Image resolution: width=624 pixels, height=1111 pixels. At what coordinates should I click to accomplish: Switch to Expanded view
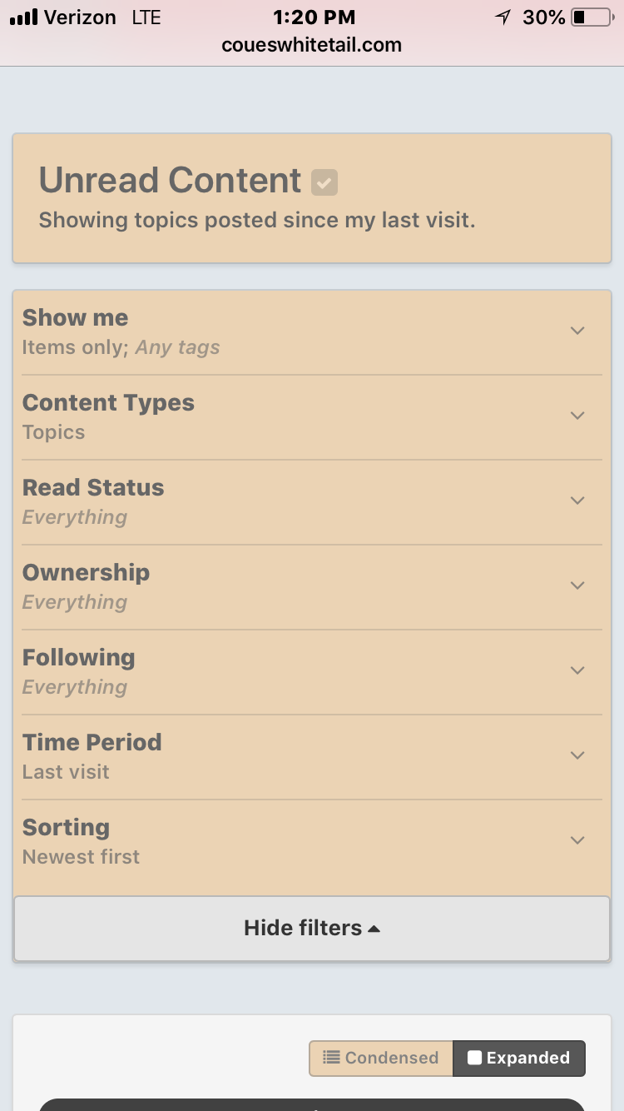tap(519, 1058)
